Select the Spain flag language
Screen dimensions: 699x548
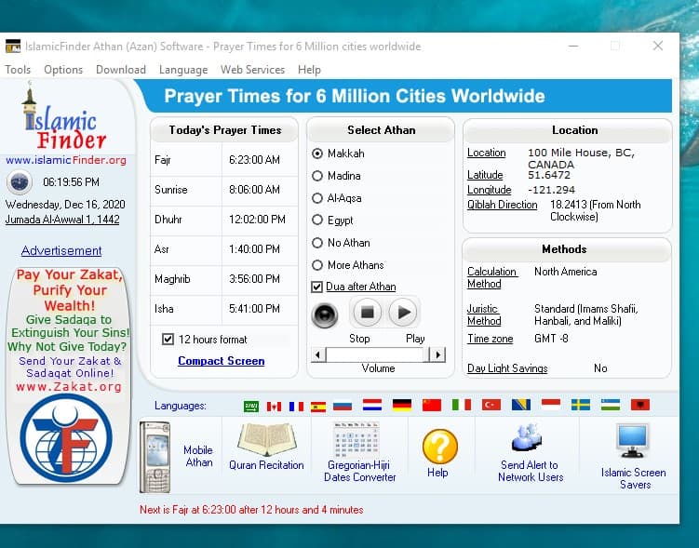click(318, 406)
